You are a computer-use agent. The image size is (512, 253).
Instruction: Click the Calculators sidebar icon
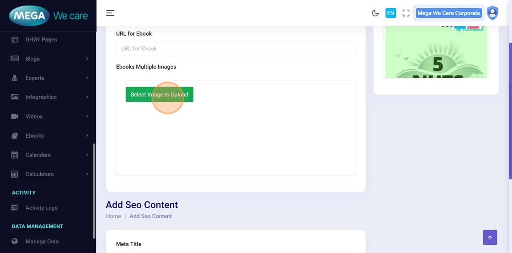click(x=15, y=174)
